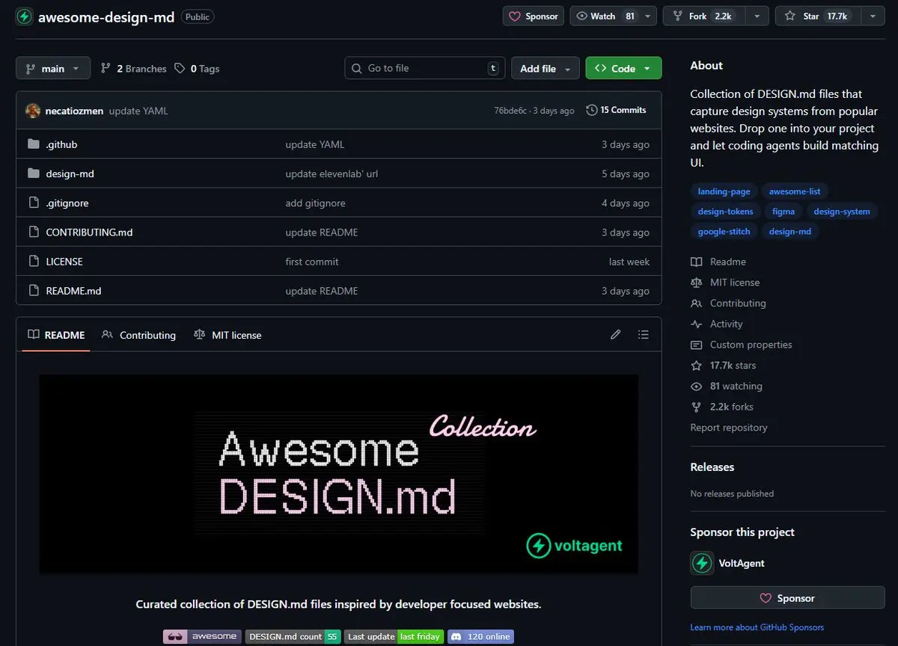This screenshot has height=646, width=898.
Task: Click necatiozmen's avatar picture
Action: (x=33, y=111)
